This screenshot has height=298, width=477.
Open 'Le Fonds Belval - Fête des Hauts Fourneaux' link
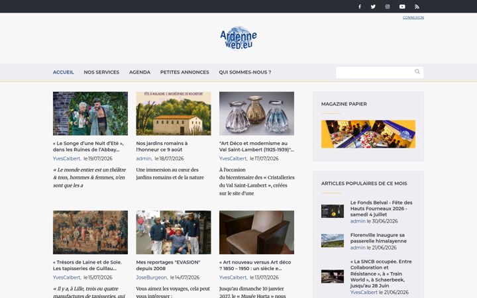point(381,209)
